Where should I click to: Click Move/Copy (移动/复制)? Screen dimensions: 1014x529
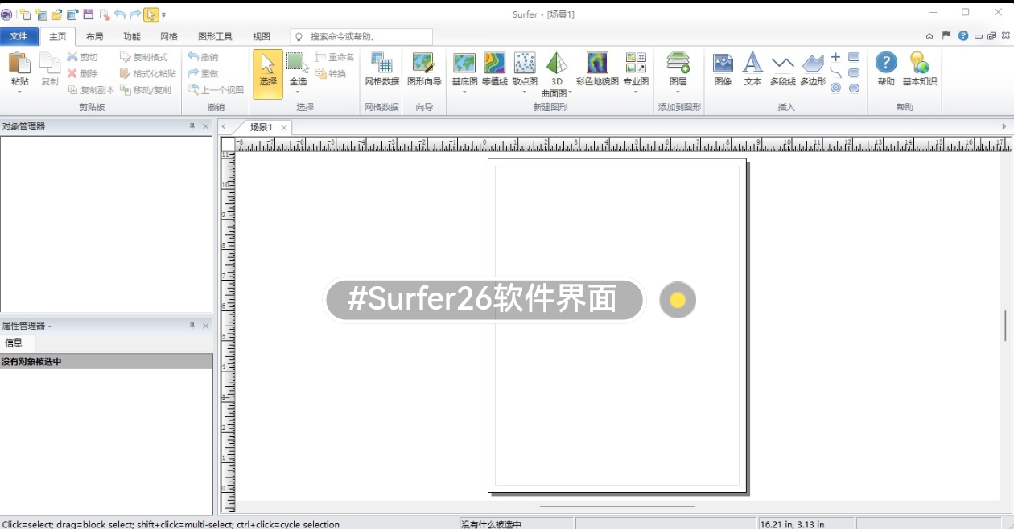[x=146, y=90]
